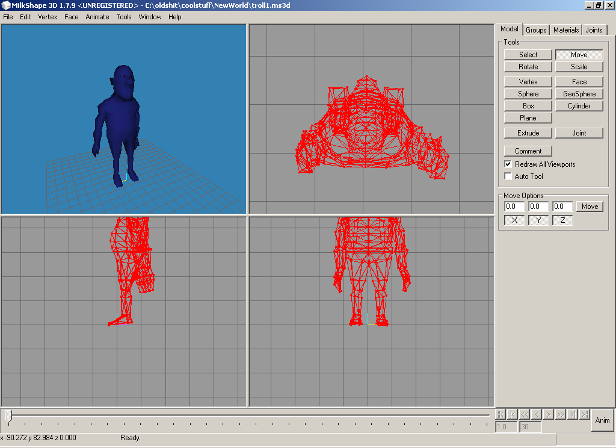
Task: Open the Animate menu
Action: click(97, 17)
